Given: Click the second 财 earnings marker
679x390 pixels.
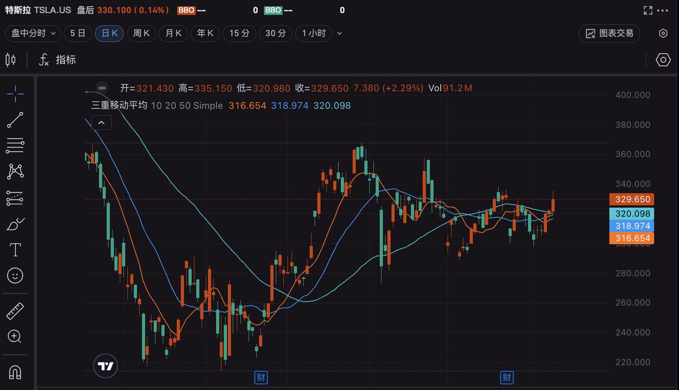Looking at the screenshot, I should [508, 377].
